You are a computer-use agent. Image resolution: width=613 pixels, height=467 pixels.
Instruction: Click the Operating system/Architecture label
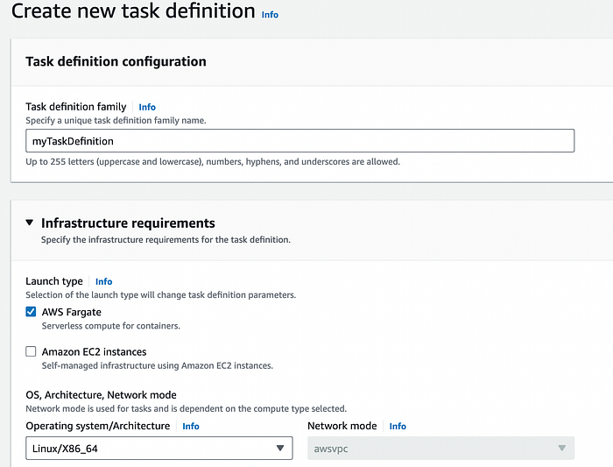98,426
